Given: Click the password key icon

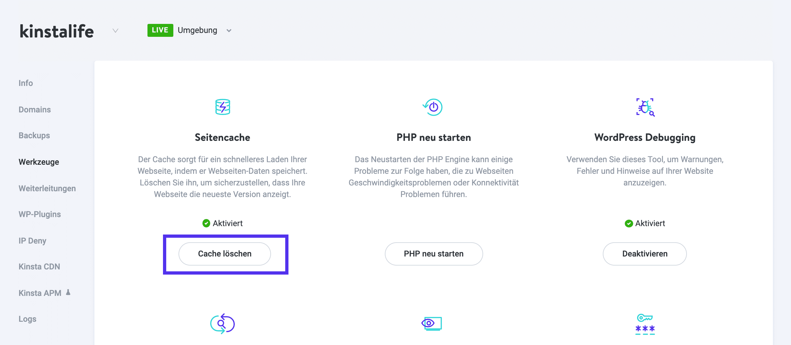Looking at the screenshot, I should click(x=645, y=323).
